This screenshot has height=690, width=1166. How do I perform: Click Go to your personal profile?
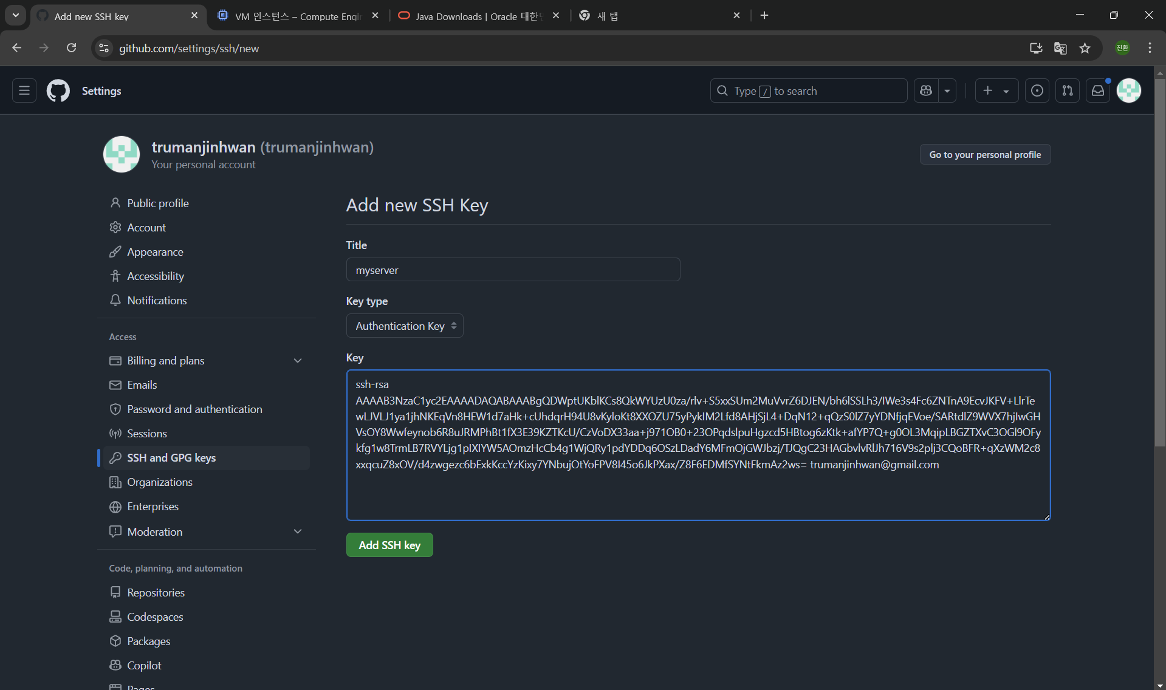pyautogui.click(x=985, y=154)
